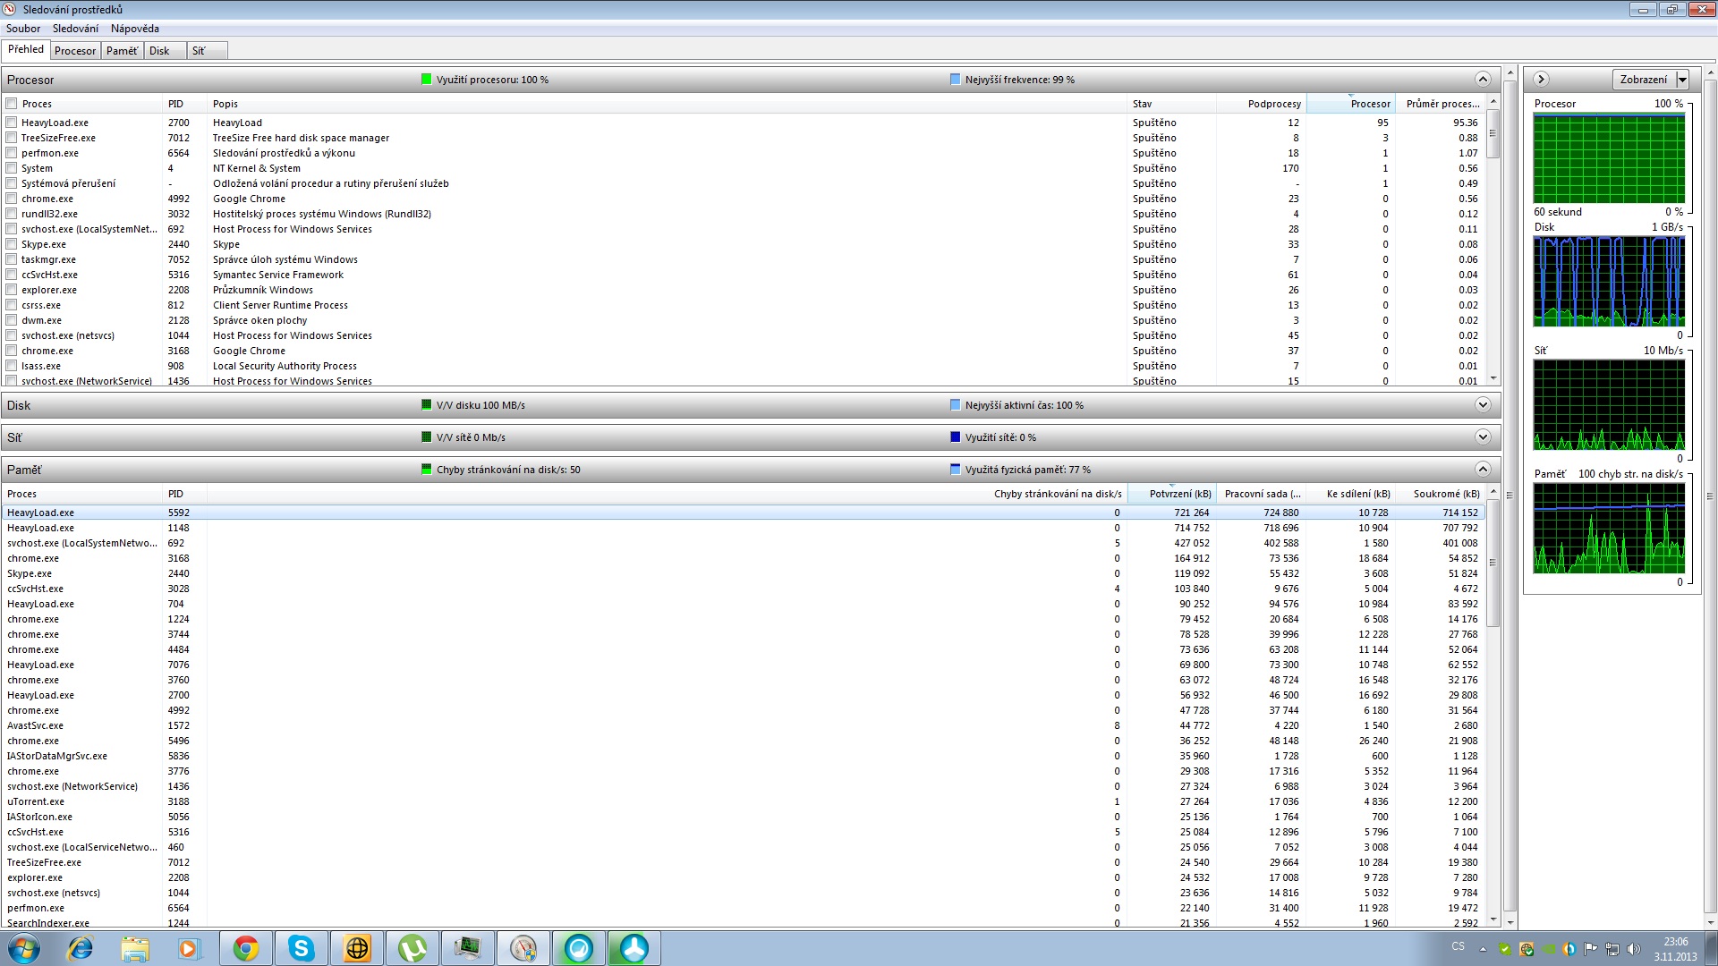Open the volume speaker tray icon

(x=1634, y=949)
